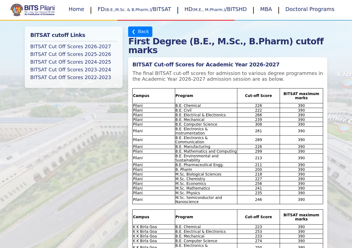Image resolution: width=352 pixels, height=248 pixels.
Task: Select the 'M.Sc. Economics' program cell
Action: tap(206, 184)
